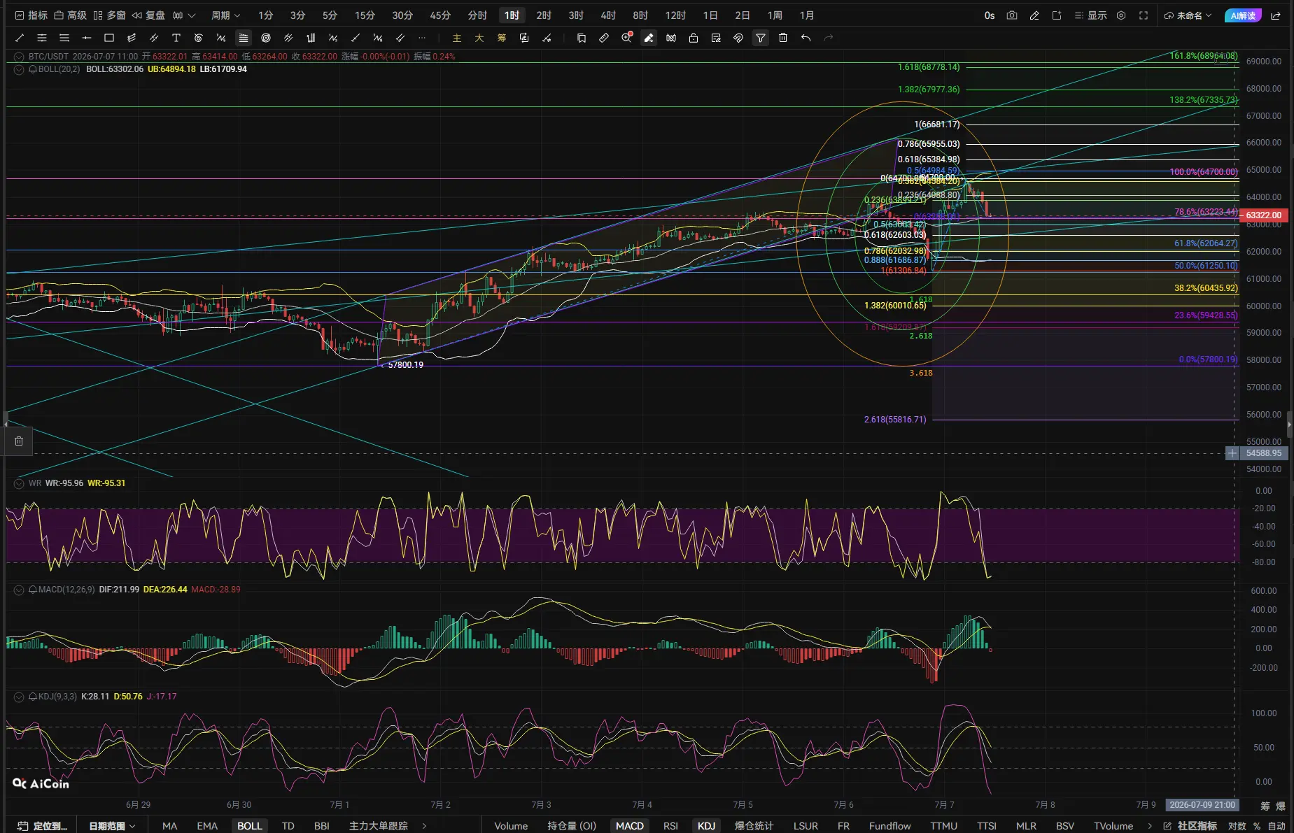Viewport: 1294px width, 833px height.
Task: Collapse the KDJ indicator panel
Action: tap(19, 697)
